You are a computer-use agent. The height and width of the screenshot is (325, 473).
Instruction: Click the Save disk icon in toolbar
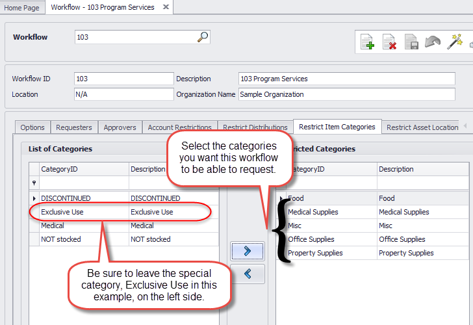[411, 43]
